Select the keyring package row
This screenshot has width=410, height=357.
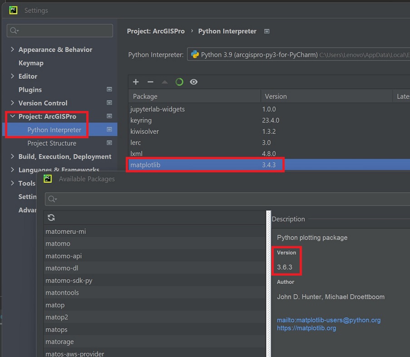click(269, 120)
